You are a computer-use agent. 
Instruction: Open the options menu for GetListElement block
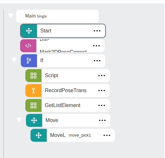pyautogui.click(x=102, y=105)
